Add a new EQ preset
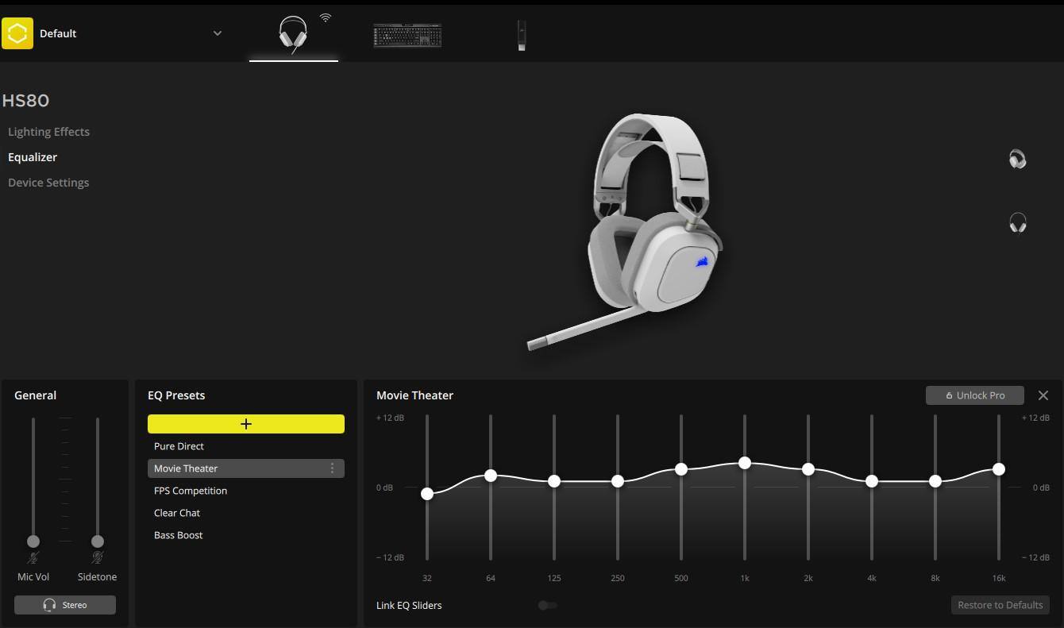This screenshot has height=628, width=1064. 246,424
